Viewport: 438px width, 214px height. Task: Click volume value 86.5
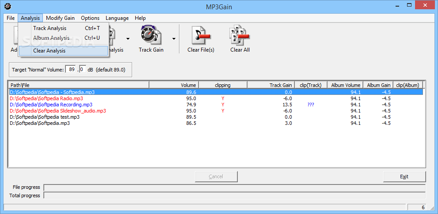(191, 123)
